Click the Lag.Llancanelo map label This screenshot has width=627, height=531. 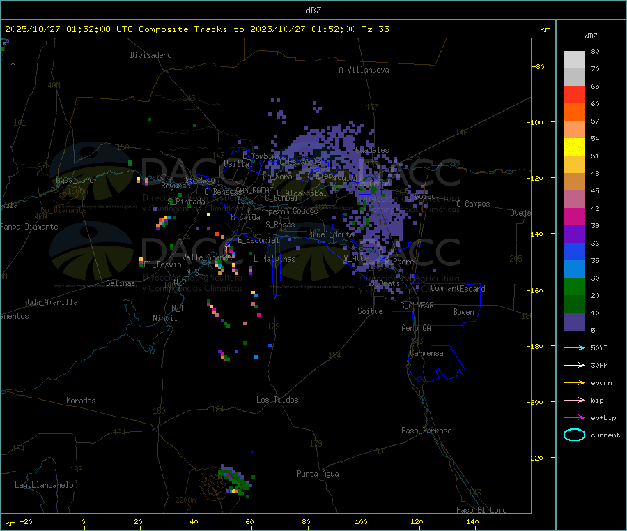pyautogui.click(x=45, y=485)
